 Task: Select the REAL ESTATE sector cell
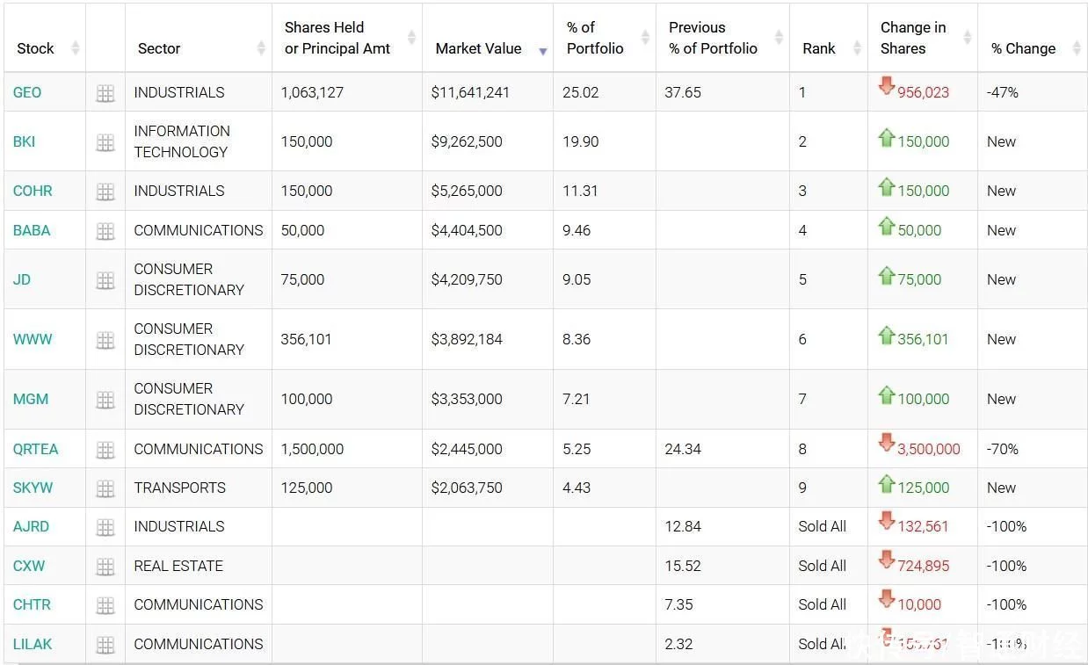pos(199,567)
